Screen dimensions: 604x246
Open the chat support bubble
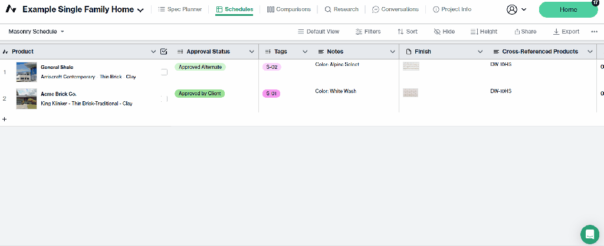click(x=589, y=234)
